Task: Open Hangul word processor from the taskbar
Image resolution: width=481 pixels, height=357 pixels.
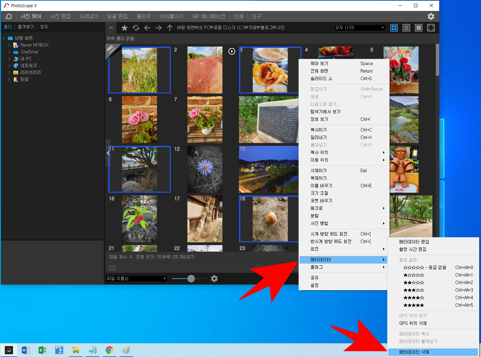Action: pyautogui.click(x=59, y=350)
